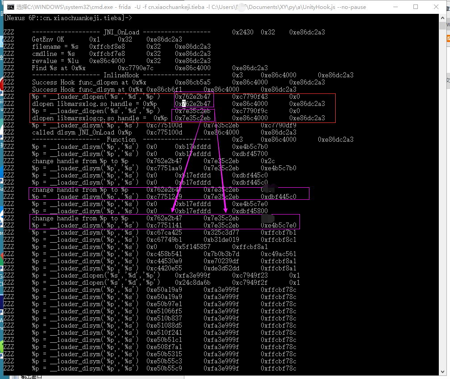Click the value 0xc7751141
450x379 pixels.
pos(164,226)
